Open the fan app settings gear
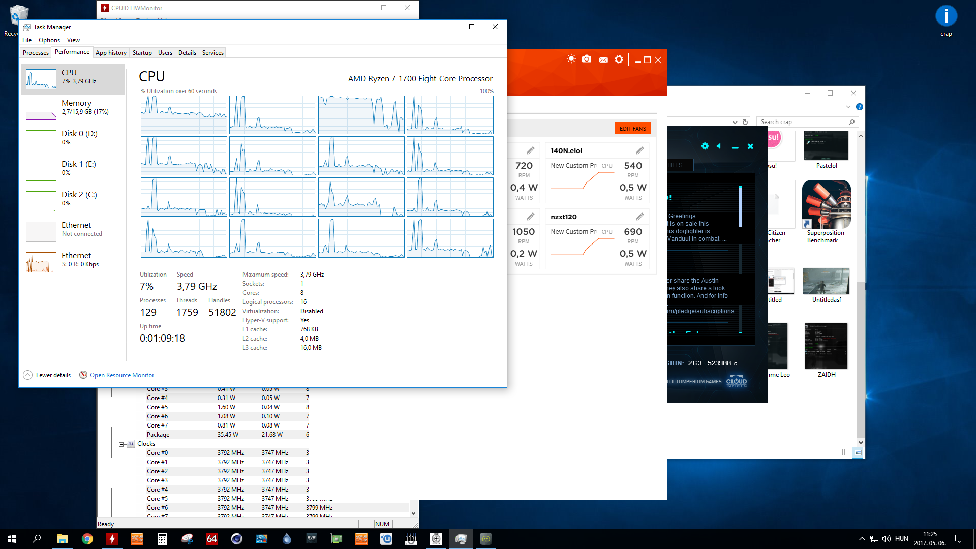Viewport: 976px width, 549px height. (x=619, y=59)
